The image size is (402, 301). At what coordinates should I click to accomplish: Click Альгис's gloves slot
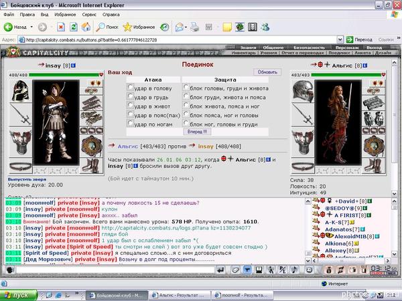pyautogui.click(x=374, y=118)
